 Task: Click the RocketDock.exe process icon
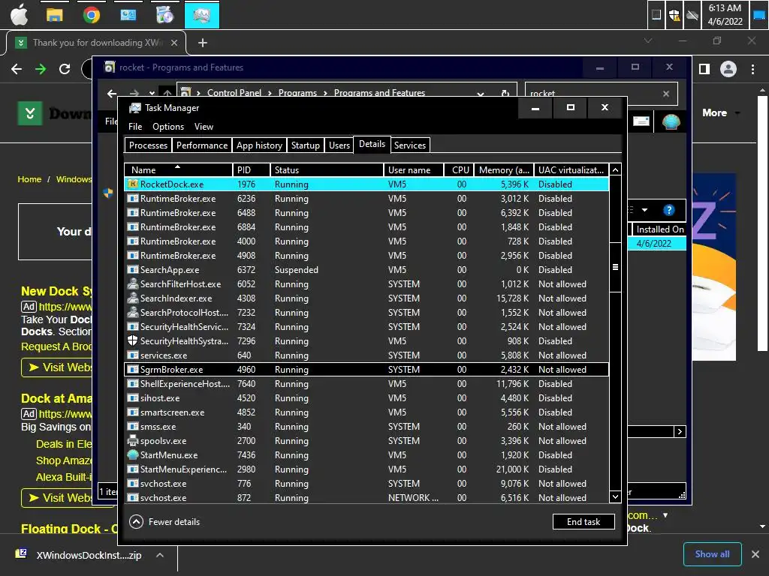(x=132, y=184)
